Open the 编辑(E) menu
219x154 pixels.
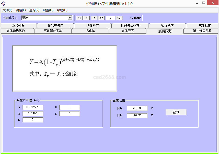point(21,10)
